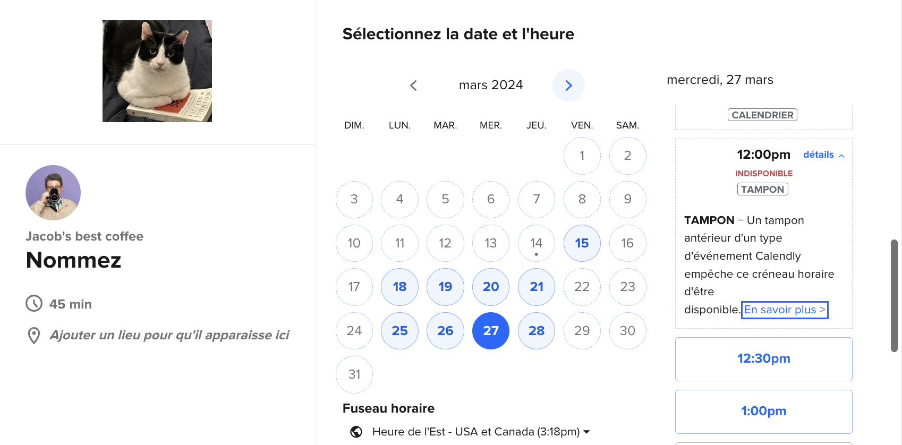The image size is (902, 445).
Task: Advance to next month arrow
Action: point(568,85)
